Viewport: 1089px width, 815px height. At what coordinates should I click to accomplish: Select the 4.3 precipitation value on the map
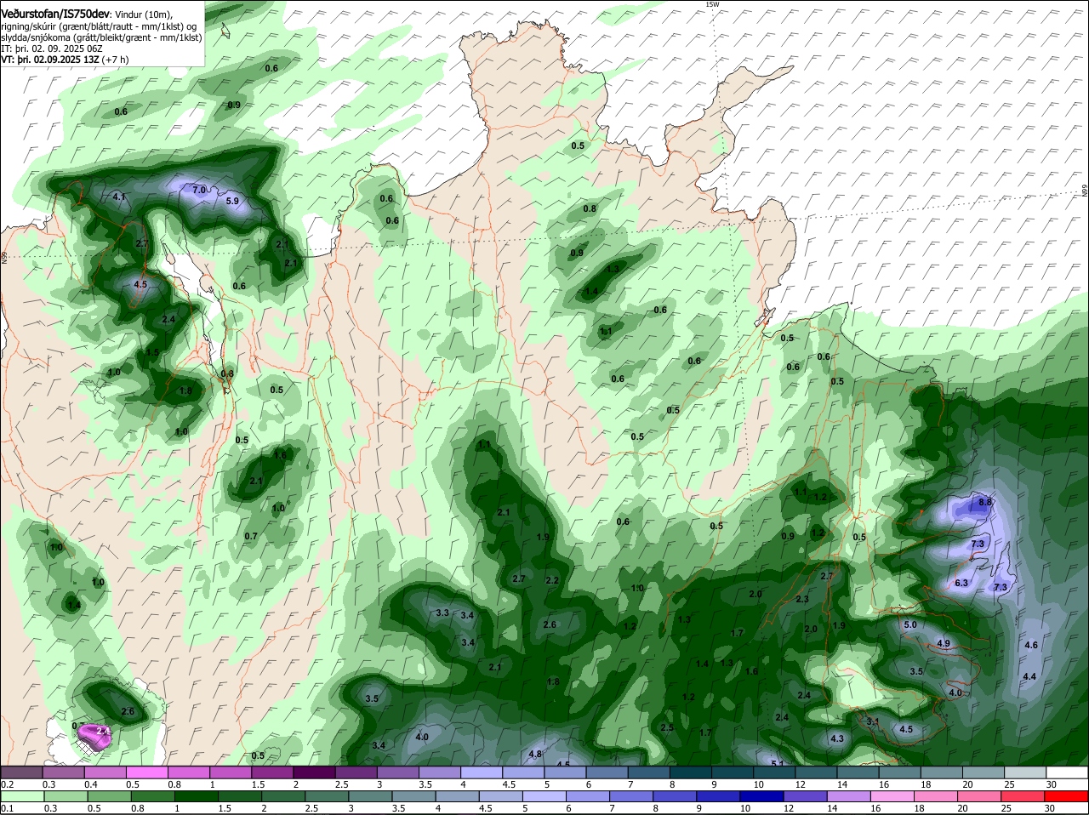tap(837, 738)
